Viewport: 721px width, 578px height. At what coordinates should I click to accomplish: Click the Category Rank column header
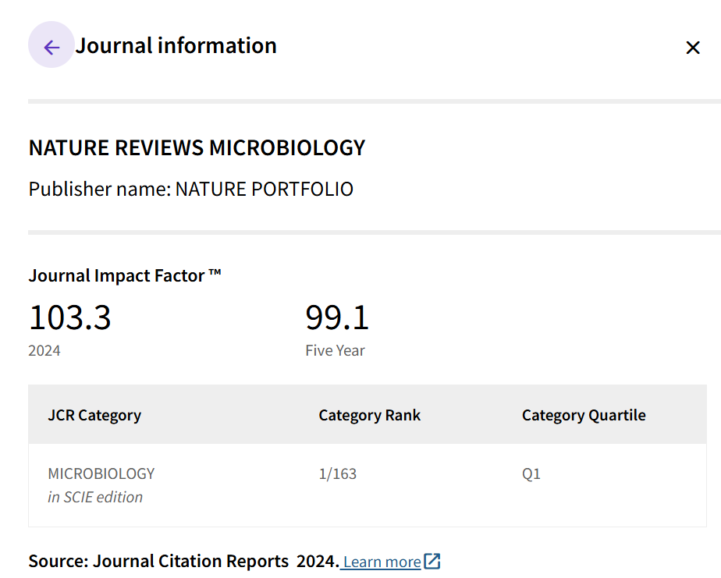coord(370,415)
